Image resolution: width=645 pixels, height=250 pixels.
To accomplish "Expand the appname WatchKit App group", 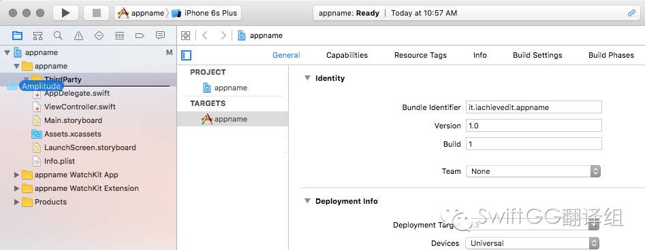I will [16, 175].
